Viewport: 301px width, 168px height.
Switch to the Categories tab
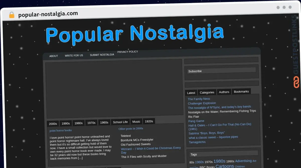click(207, 92)
